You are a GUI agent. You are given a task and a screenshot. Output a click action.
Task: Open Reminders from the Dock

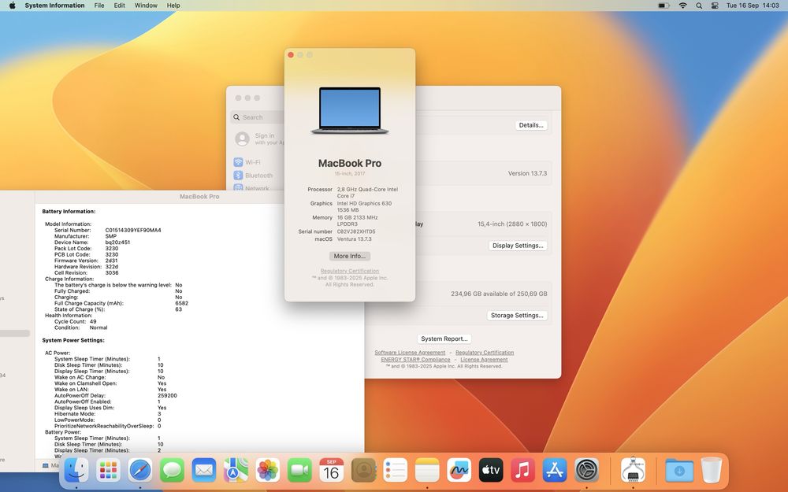pos(396,471)
